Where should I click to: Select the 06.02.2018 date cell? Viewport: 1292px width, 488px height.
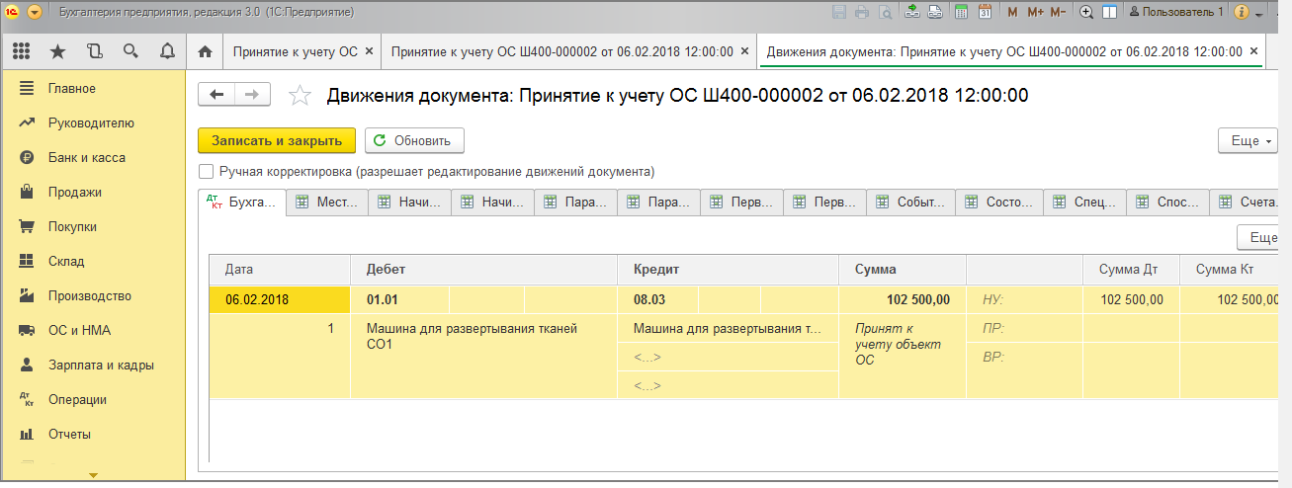click(280, 300)
